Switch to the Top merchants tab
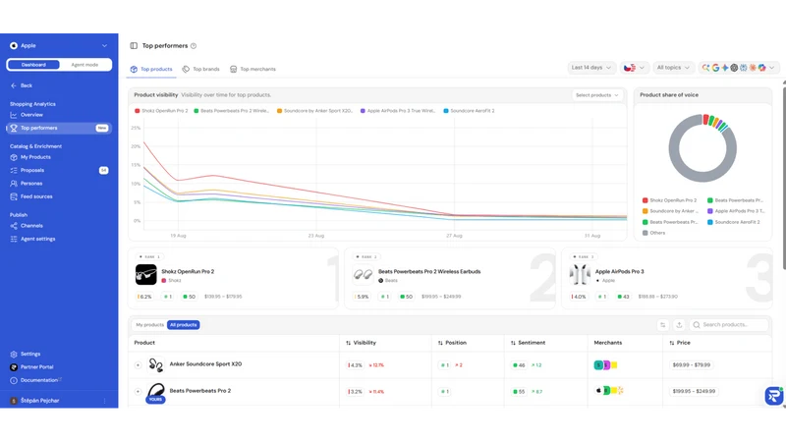 pos(253,69)
